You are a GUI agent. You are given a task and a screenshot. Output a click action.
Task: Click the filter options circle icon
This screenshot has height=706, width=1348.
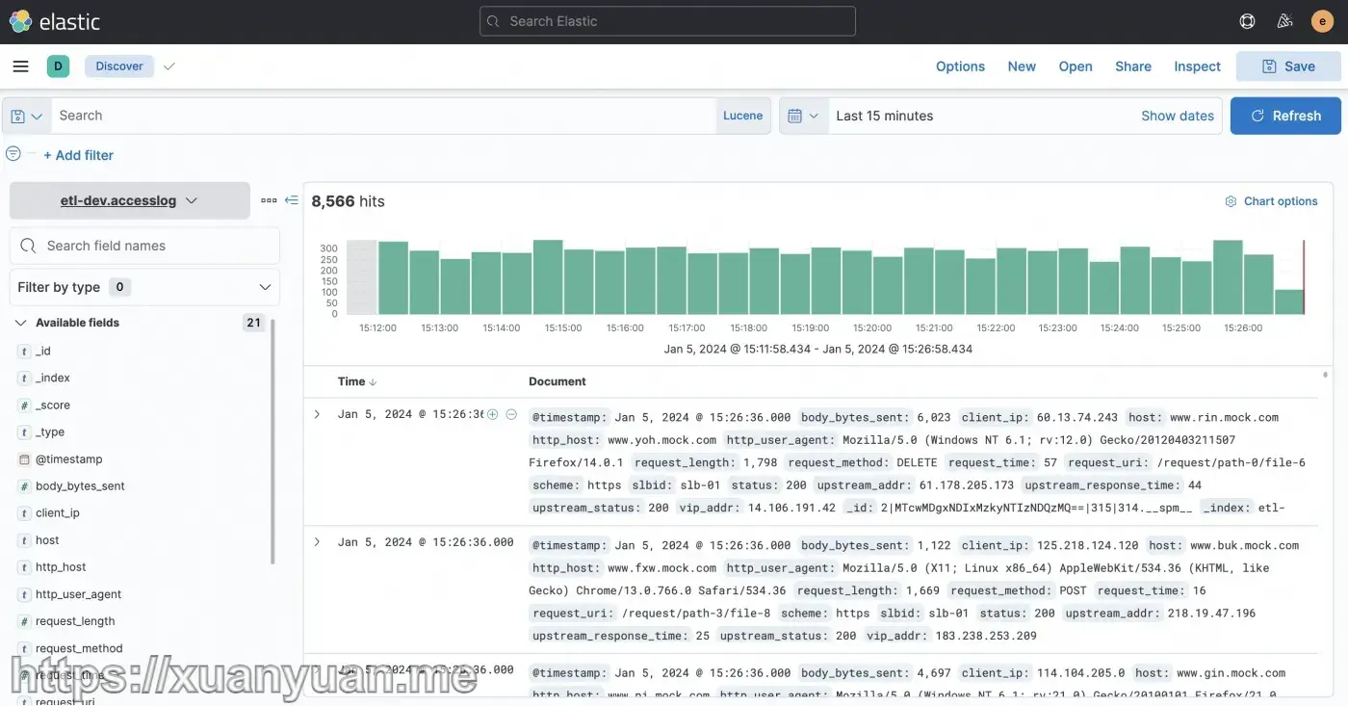13,154
